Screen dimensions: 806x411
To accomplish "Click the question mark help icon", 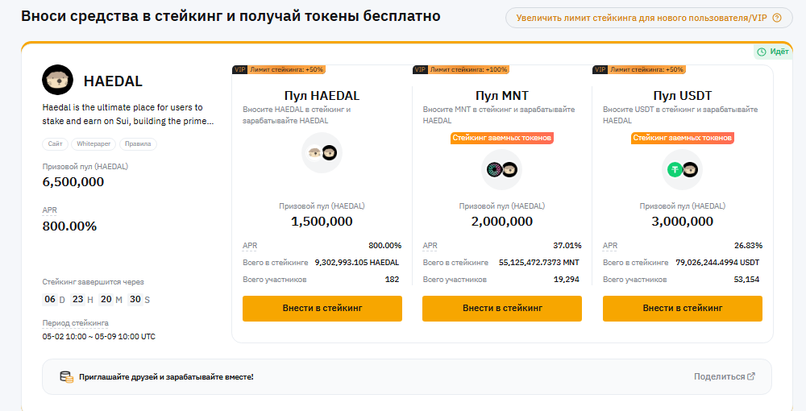I will [x=777, y=17].
